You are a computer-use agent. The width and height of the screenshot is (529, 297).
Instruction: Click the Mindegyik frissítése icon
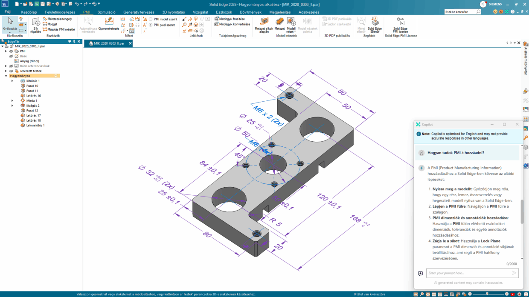(230, 19)
